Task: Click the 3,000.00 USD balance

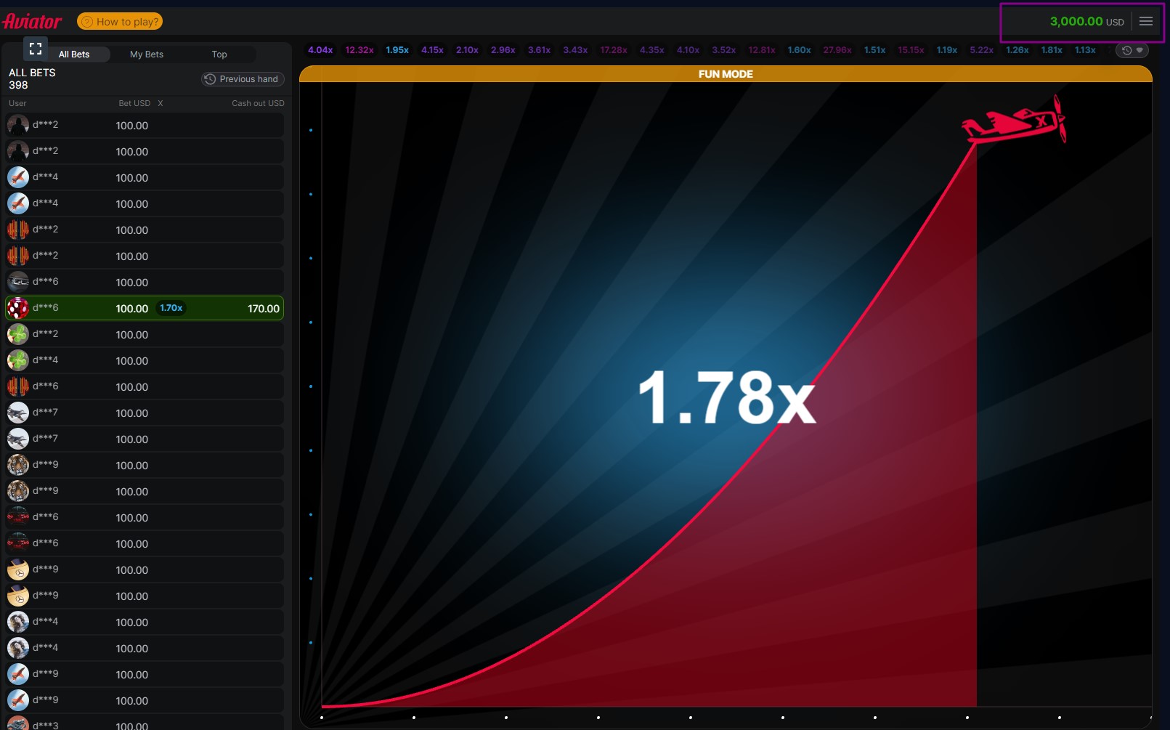Action: (x=1086, y=22)
